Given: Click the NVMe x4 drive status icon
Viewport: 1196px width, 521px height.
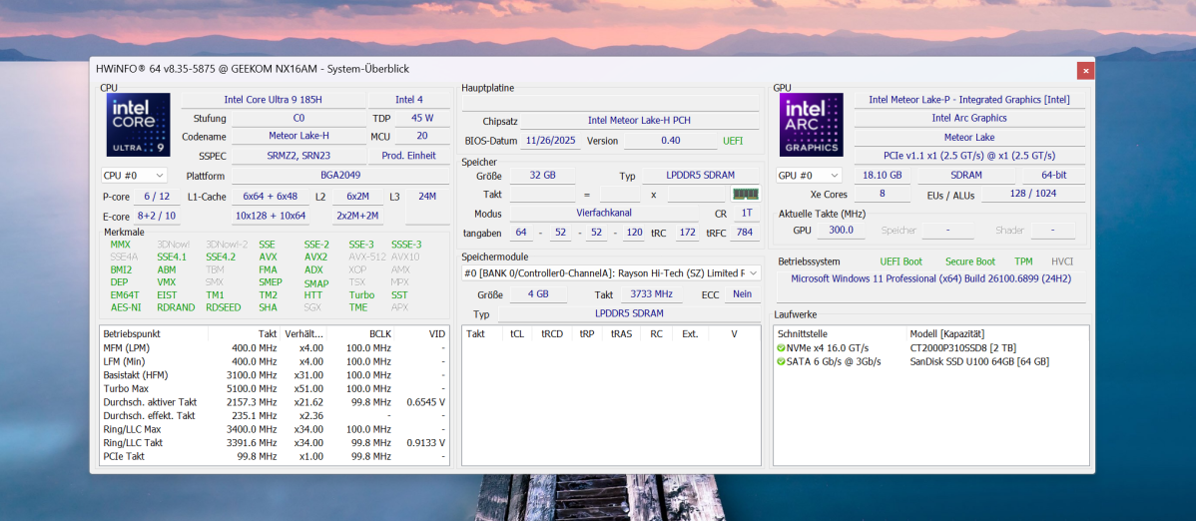Looking at the screenshot, I should pos(781,348).
